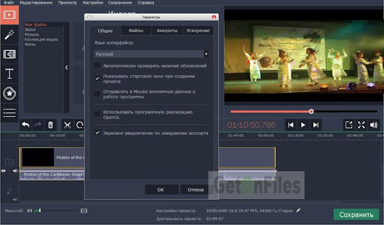
Task: Select Музыка in the import list
Action: point(31,34)
